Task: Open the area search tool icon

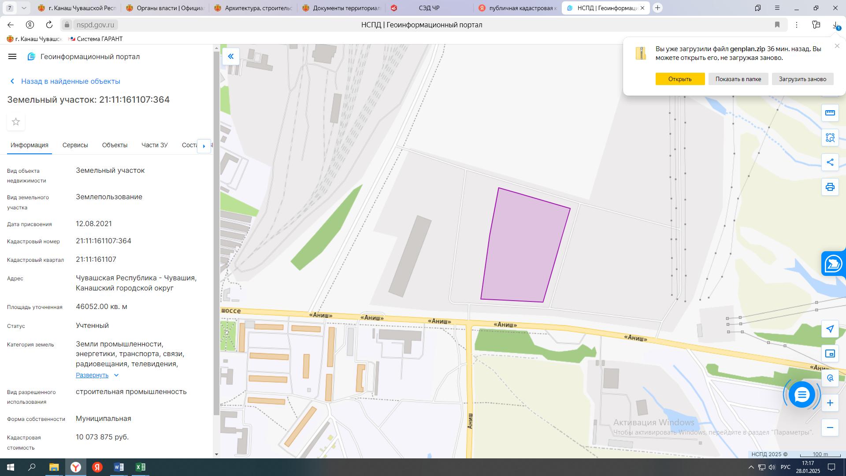Action: [830, 138]
